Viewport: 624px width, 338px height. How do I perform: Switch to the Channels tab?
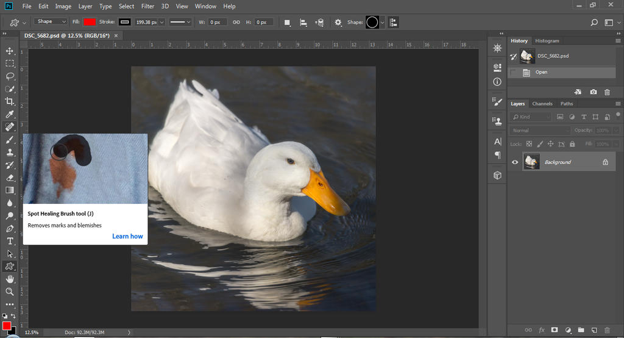542,104
